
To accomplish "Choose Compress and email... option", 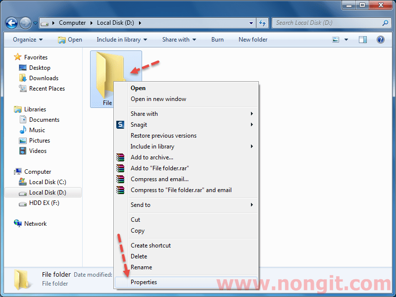I will (187, 179).
